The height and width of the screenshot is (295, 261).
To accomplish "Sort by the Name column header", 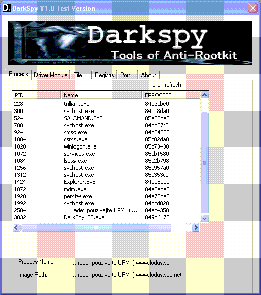I will tap(101, 95).
